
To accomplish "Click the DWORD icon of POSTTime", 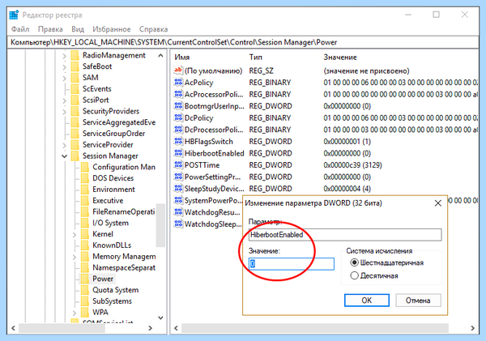I will [178, 164].
